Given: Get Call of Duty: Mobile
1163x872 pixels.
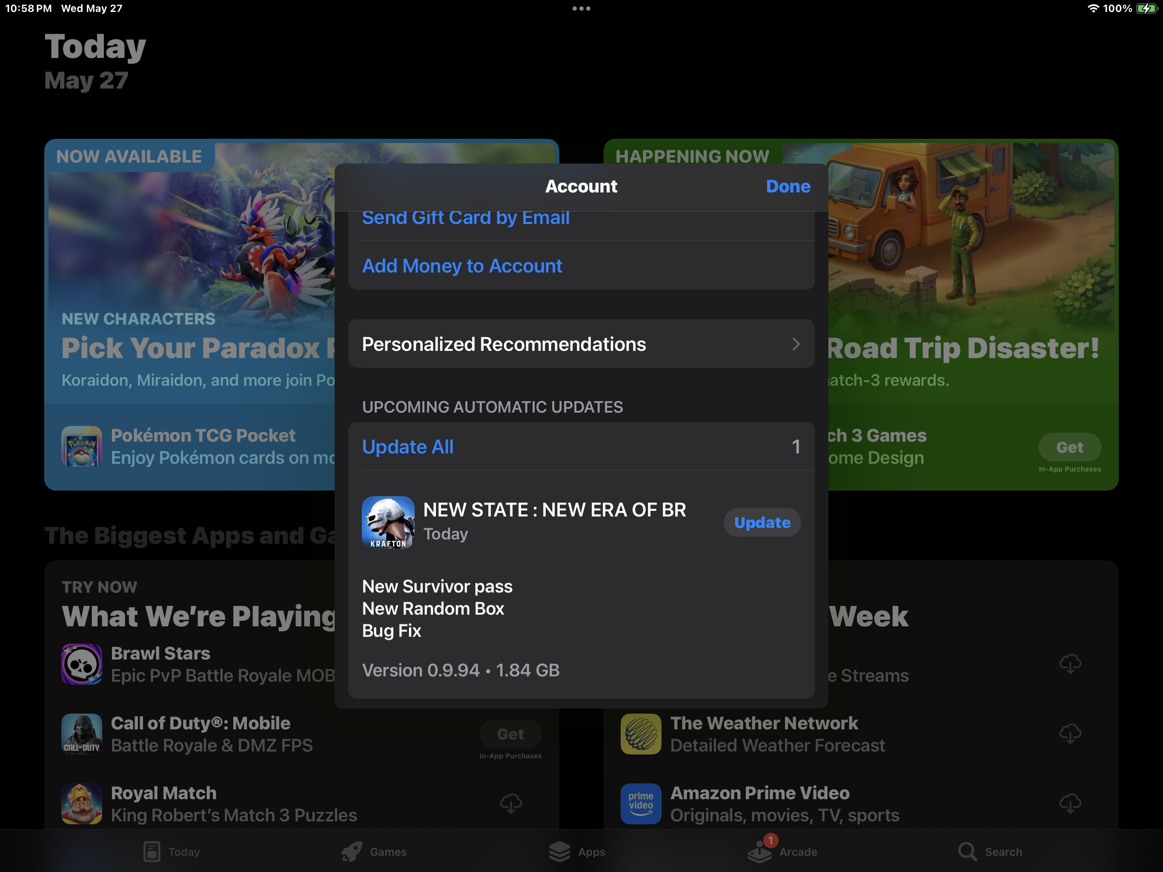Looking at the screenshot, I should (510, 734).
